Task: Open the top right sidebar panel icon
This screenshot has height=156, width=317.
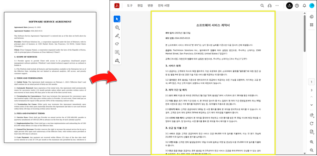Action: click(312, 16)
